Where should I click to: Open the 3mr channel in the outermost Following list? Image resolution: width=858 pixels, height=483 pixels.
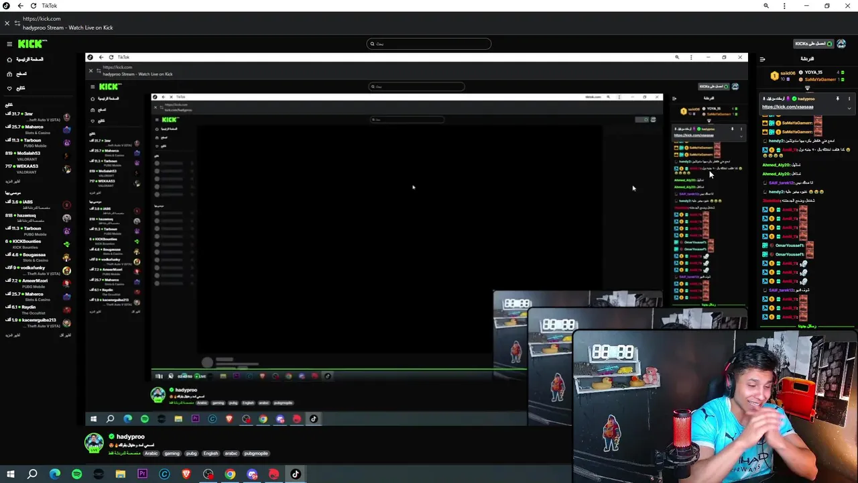pos(38,116)
